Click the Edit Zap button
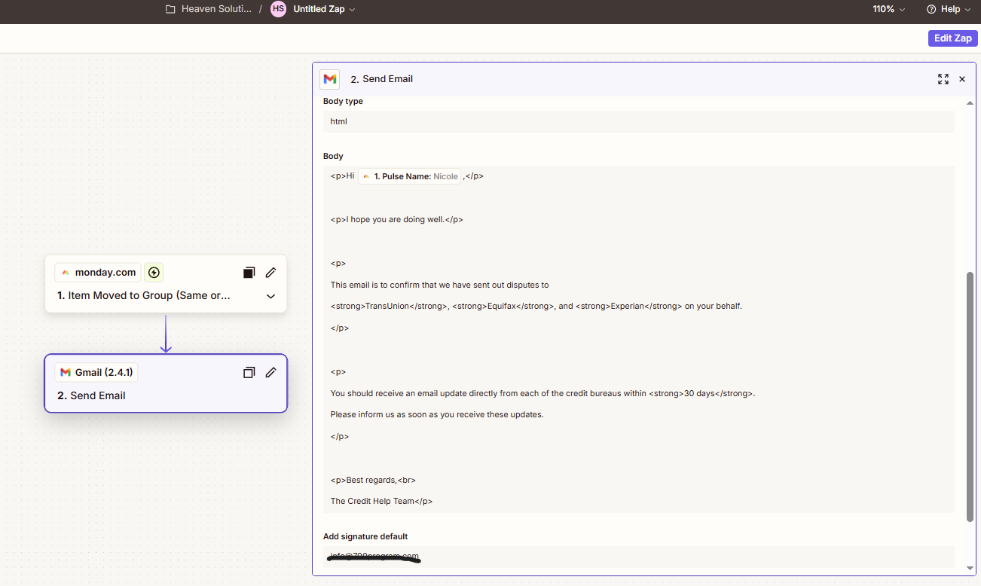 click(x=952, y=38)
